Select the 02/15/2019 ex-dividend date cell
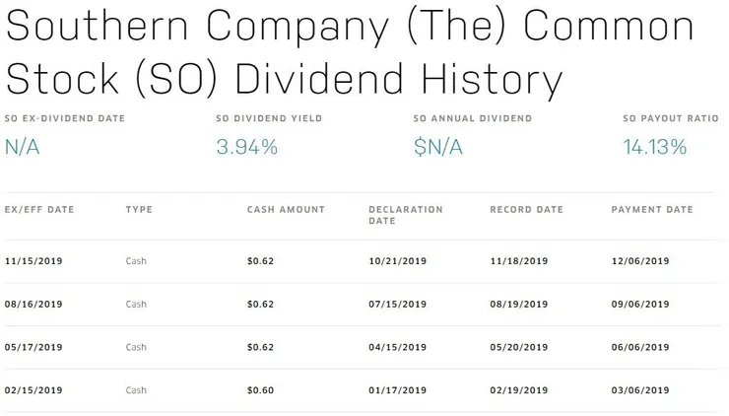This screenshot has width=729, height=416. tap(34, 391)
